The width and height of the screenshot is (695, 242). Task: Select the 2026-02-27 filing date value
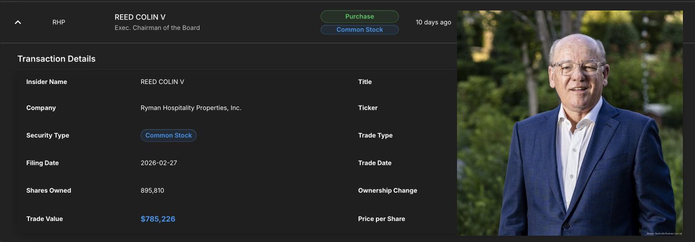click(x=159, y=163)
